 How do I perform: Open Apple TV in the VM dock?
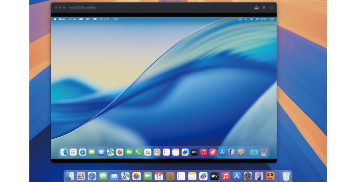coord(194,152)
